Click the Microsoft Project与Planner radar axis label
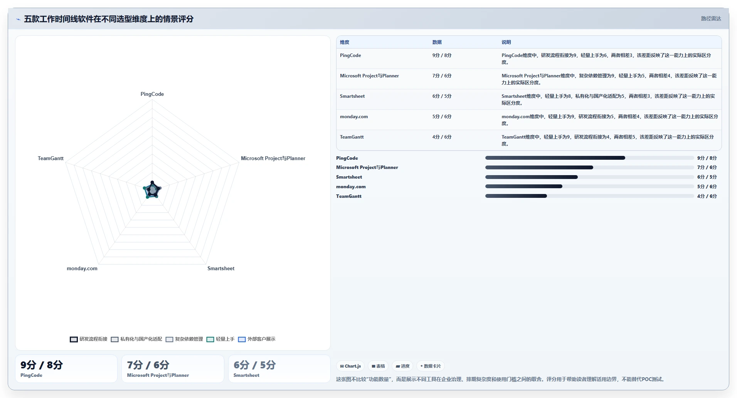737x398 pixels. (273, 158)
